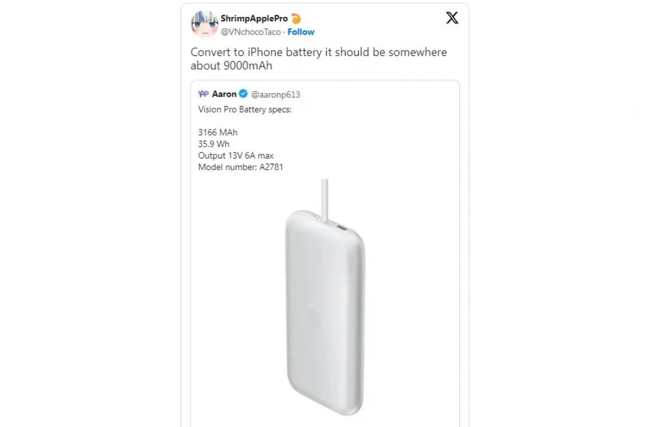
Task: Click Aaron's blue verified checkmark badge
Action: 243,94
